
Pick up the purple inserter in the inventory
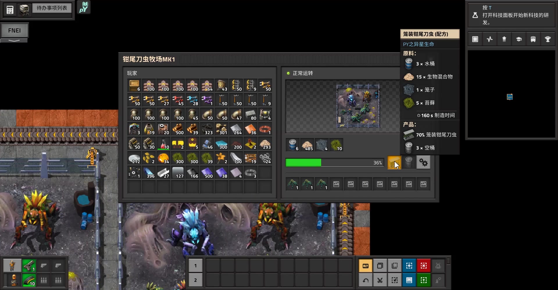pos(207,100)
